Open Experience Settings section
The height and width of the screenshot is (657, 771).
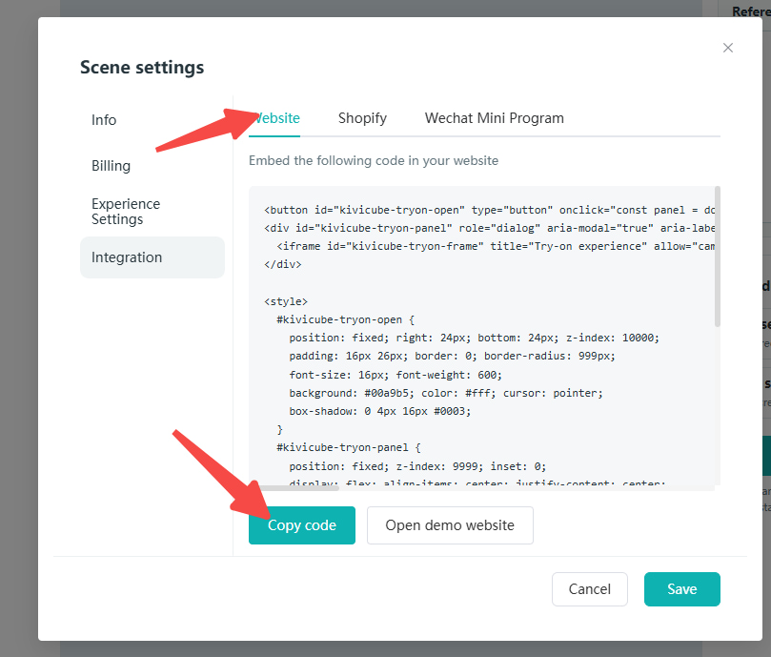[x=126, y=212]
